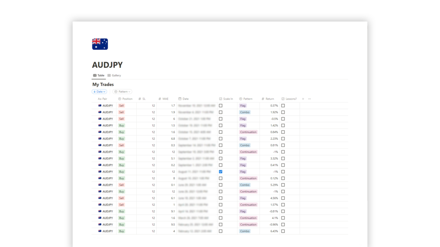440x247 pixels.
Task: Select the 6.43% return cell
Action: (270, 231)
